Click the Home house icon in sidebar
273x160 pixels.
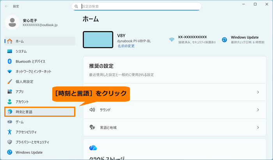[10, 41]
